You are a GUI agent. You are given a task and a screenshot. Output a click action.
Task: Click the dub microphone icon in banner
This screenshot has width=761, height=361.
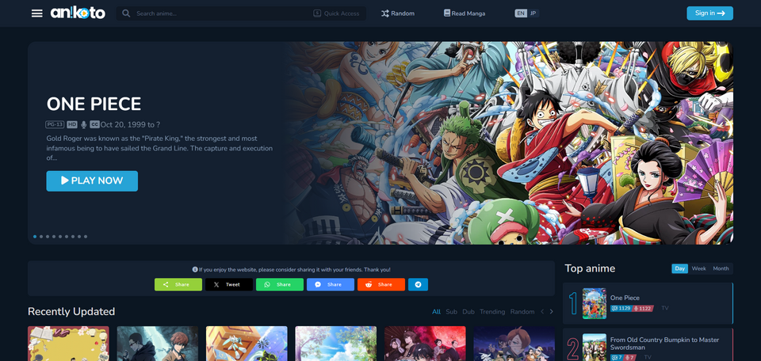point(83,124)
